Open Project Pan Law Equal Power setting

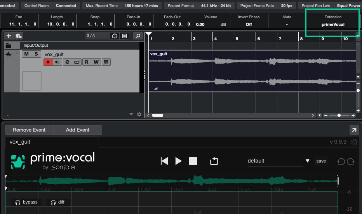331,5
